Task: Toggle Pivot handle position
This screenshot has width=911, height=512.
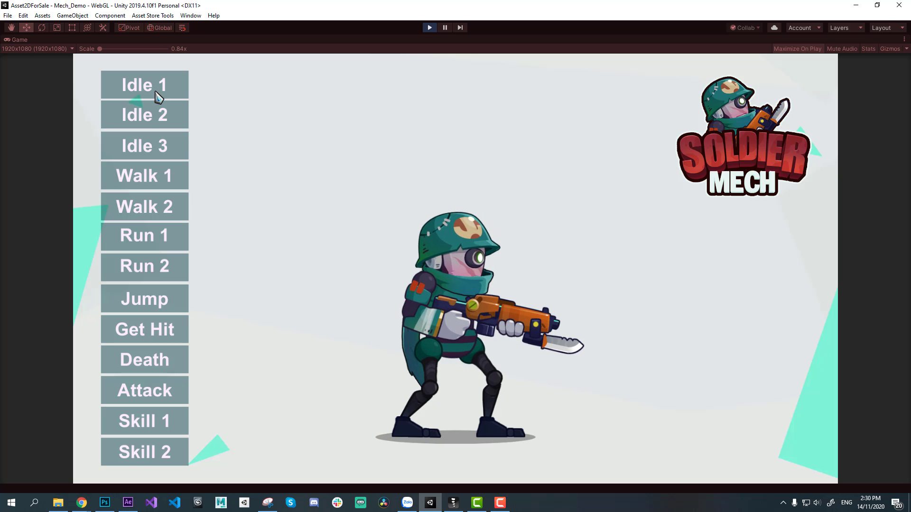Action: [129, 27]
